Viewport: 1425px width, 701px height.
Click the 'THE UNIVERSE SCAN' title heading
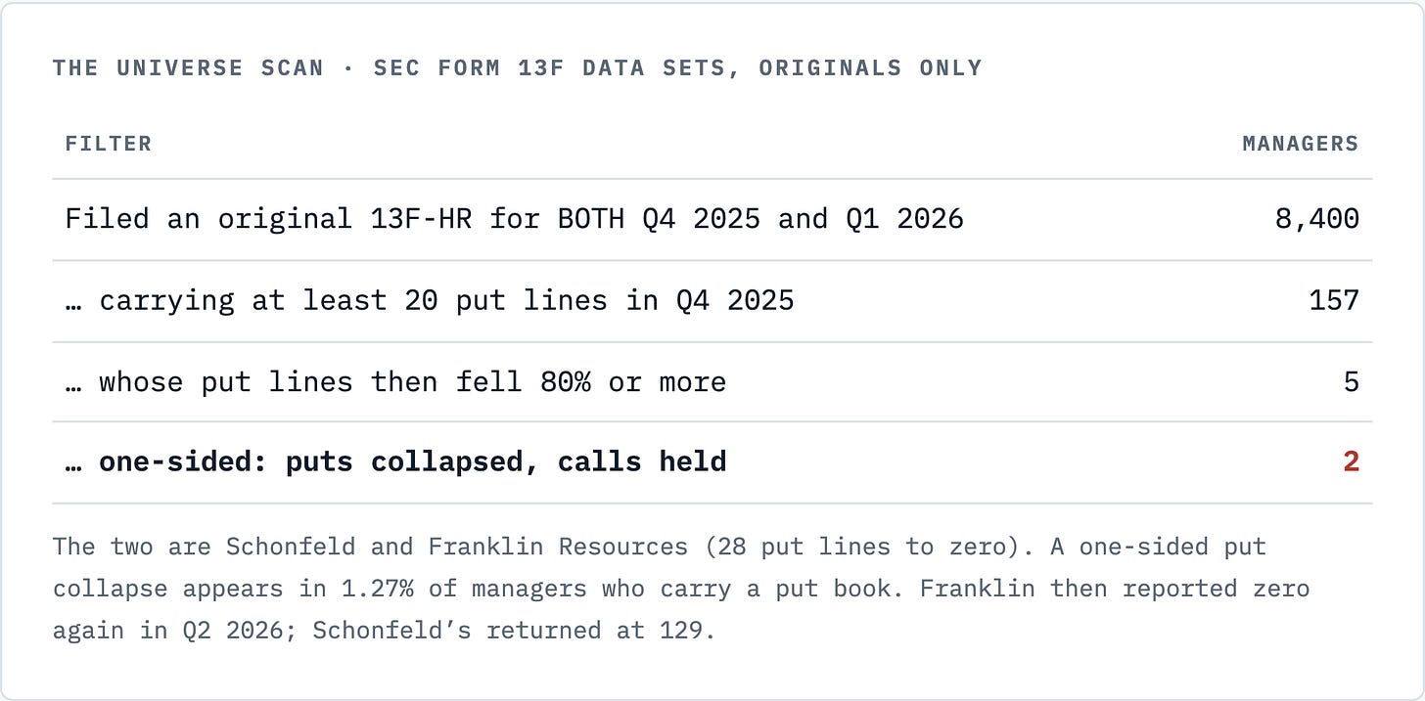[x=188, y=67]
